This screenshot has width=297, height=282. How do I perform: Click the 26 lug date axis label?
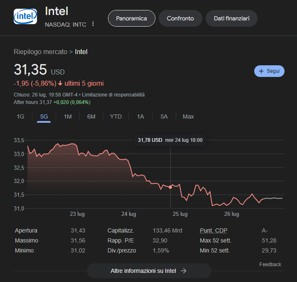(x=231, y=214)
